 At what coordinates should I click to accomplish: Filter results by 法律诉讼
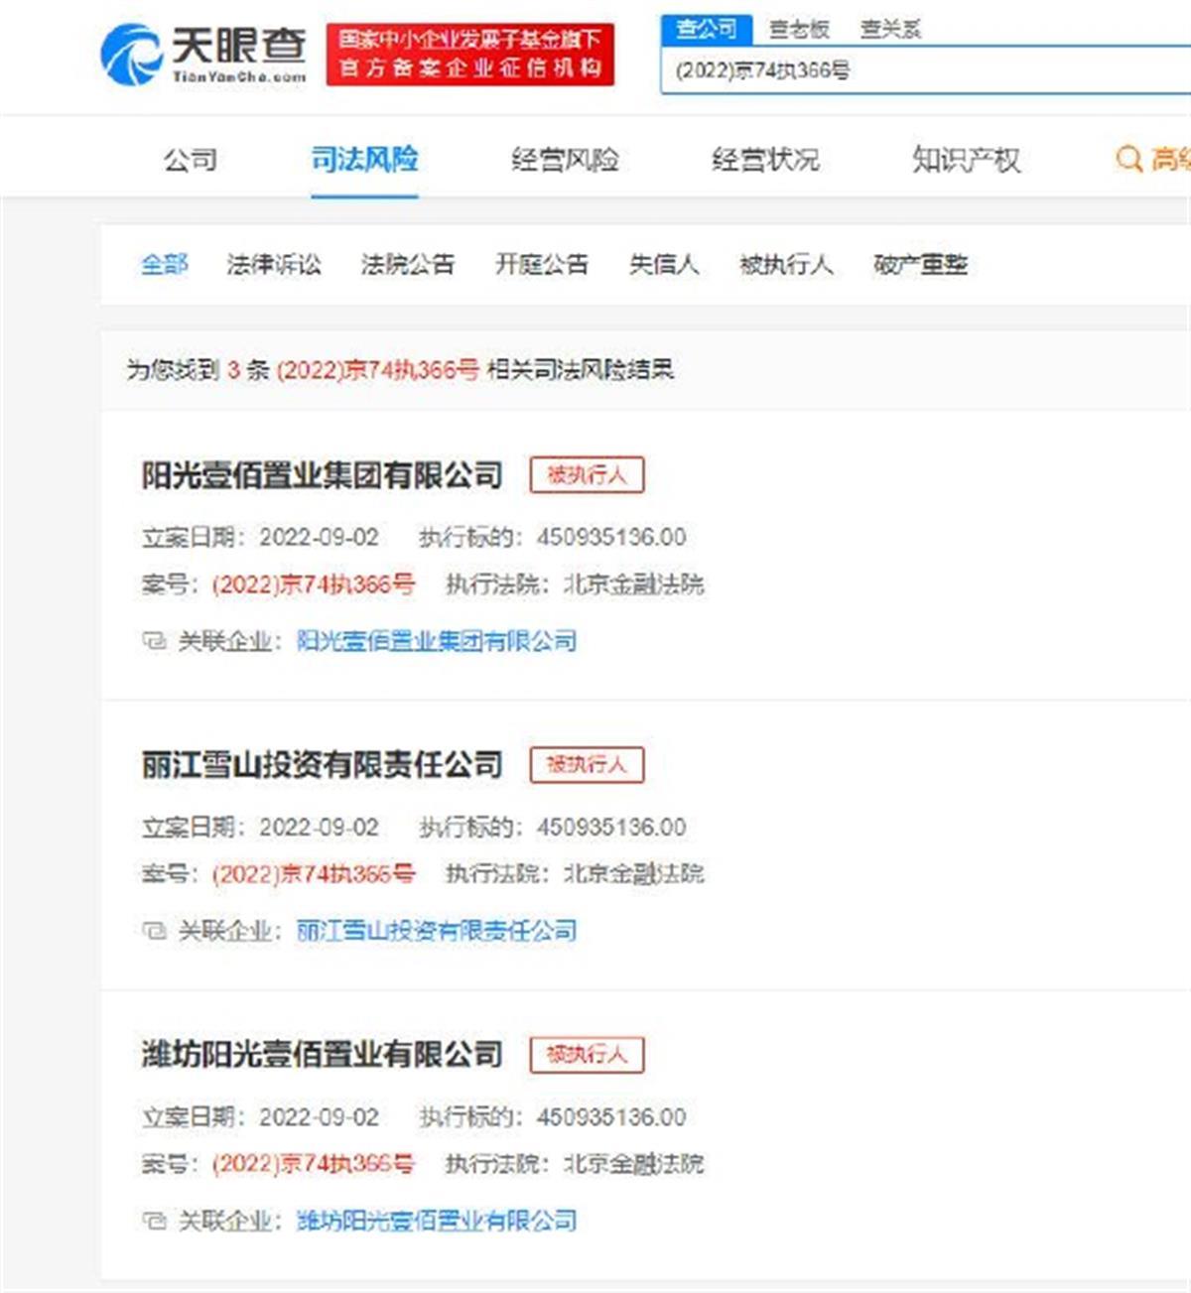point(274,264)
